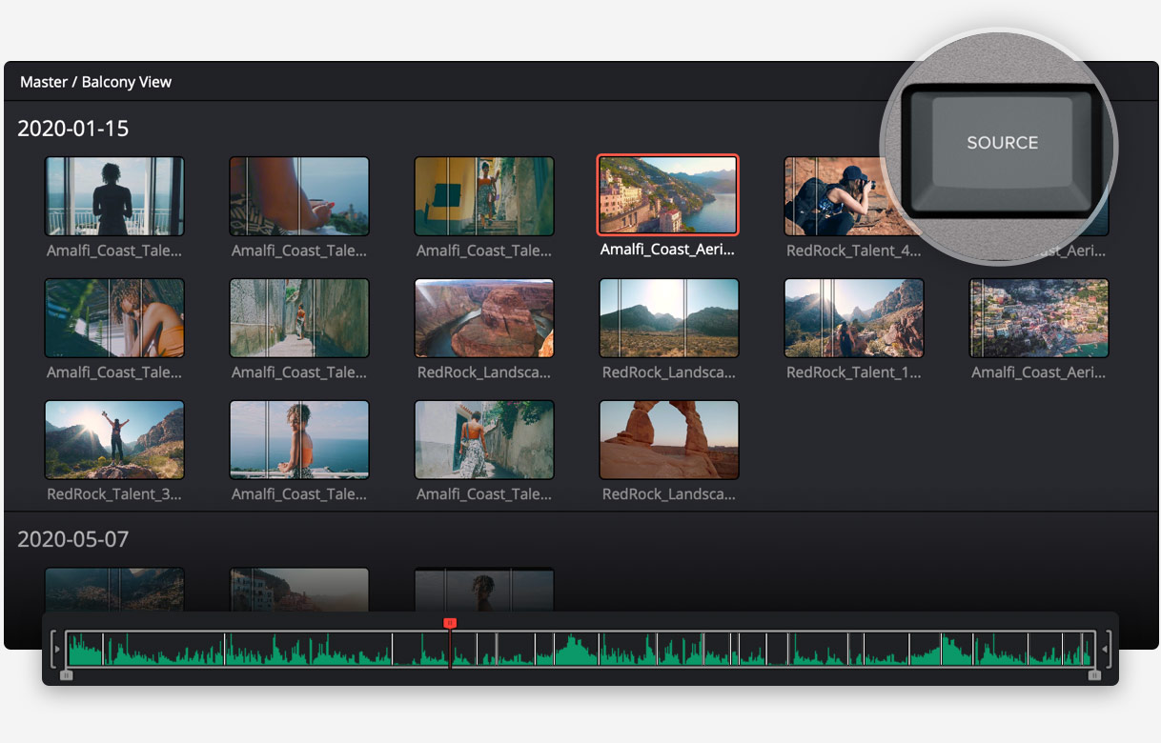Screen dimensions: 1161x743
Task: Select the in-point handle below waveform's left edge
Action: click(x=66, y=675)
